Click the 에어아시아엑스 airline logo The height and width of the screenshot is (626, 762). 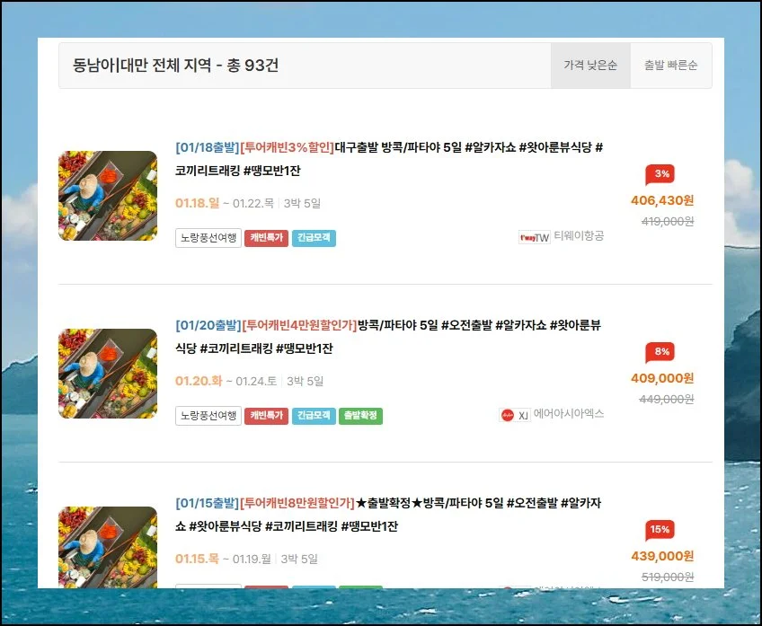pos(514,415)
